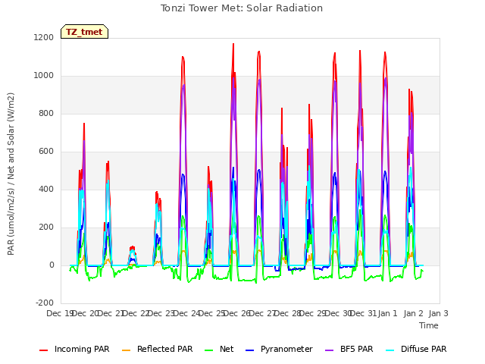Click the 1200 y-axis tick label
The width and height of the screenshot is (485, 364).
[x=44, y=37]
